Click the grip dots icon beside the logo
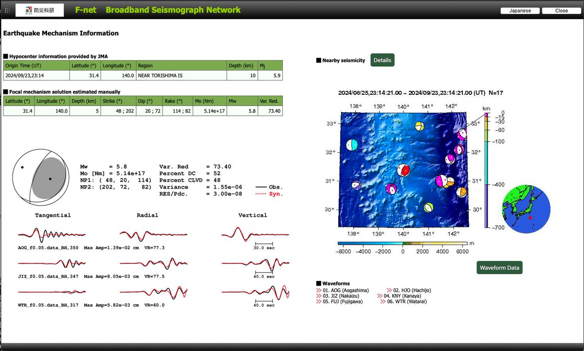 pyautogui.click(x=7, y=10)
